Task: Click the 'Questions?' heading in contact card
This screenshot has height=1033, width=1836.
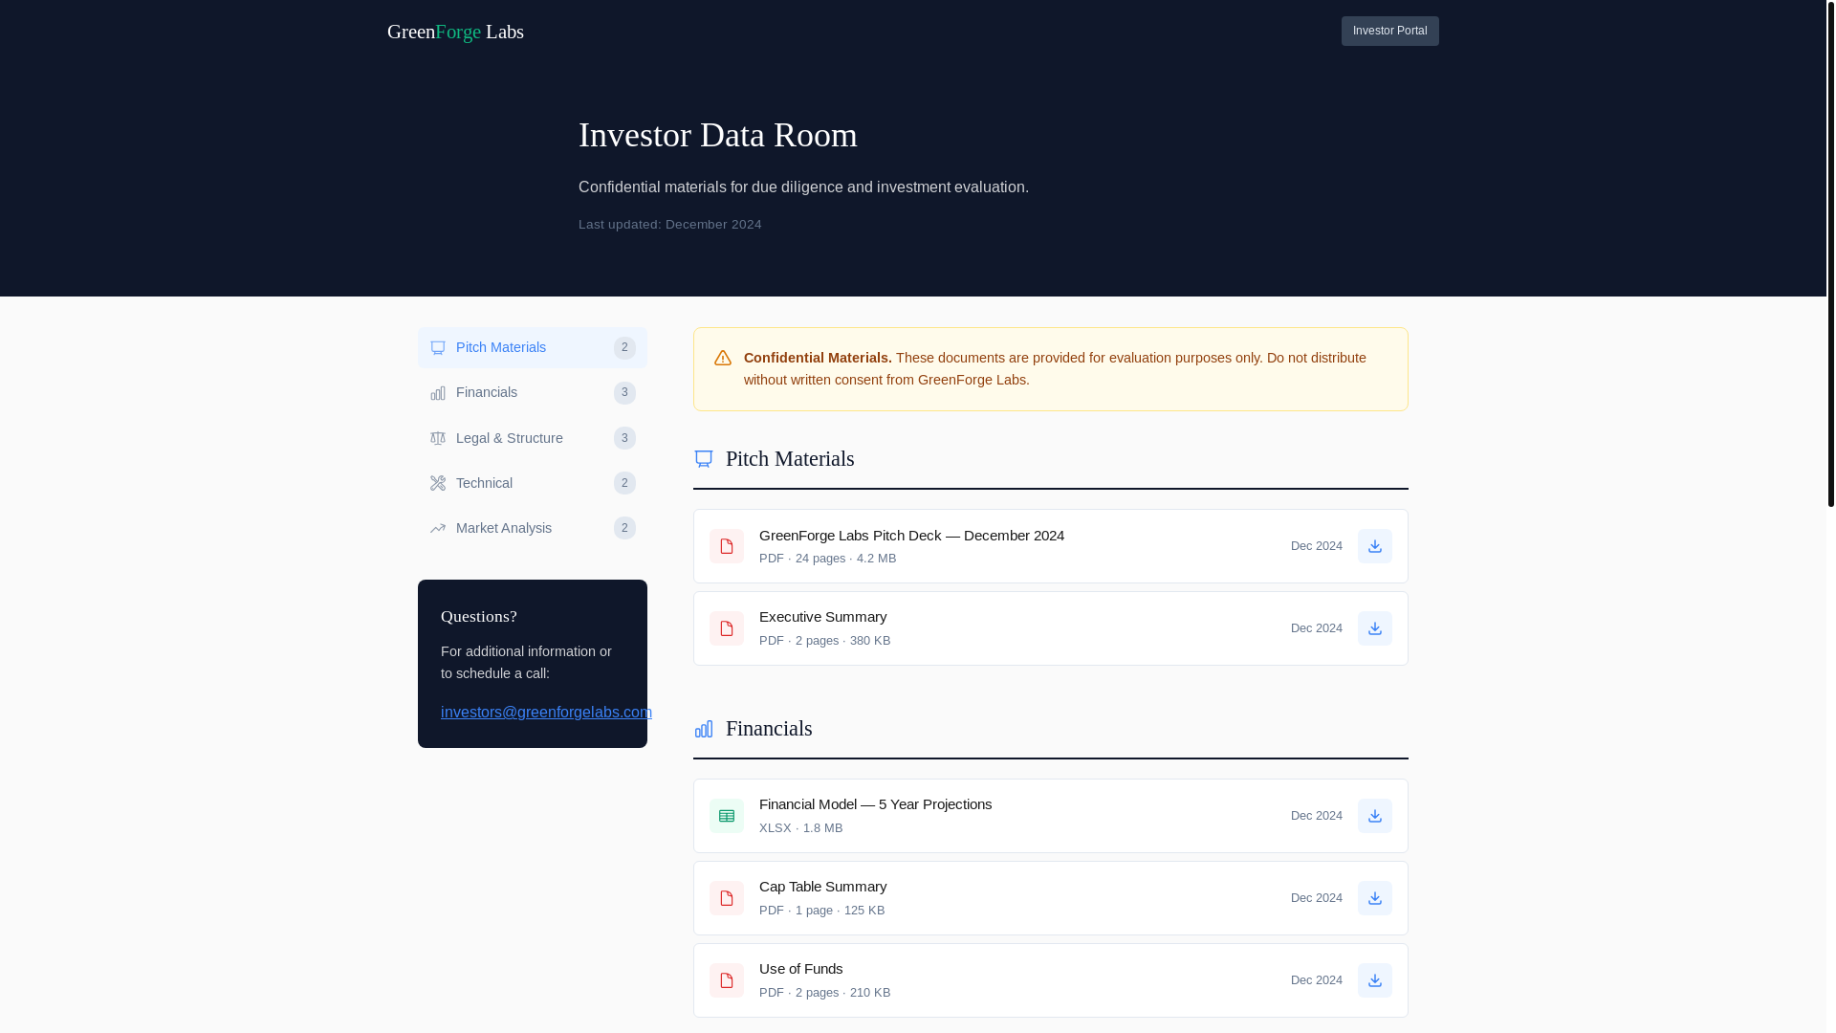Action: tap(478, 616)
